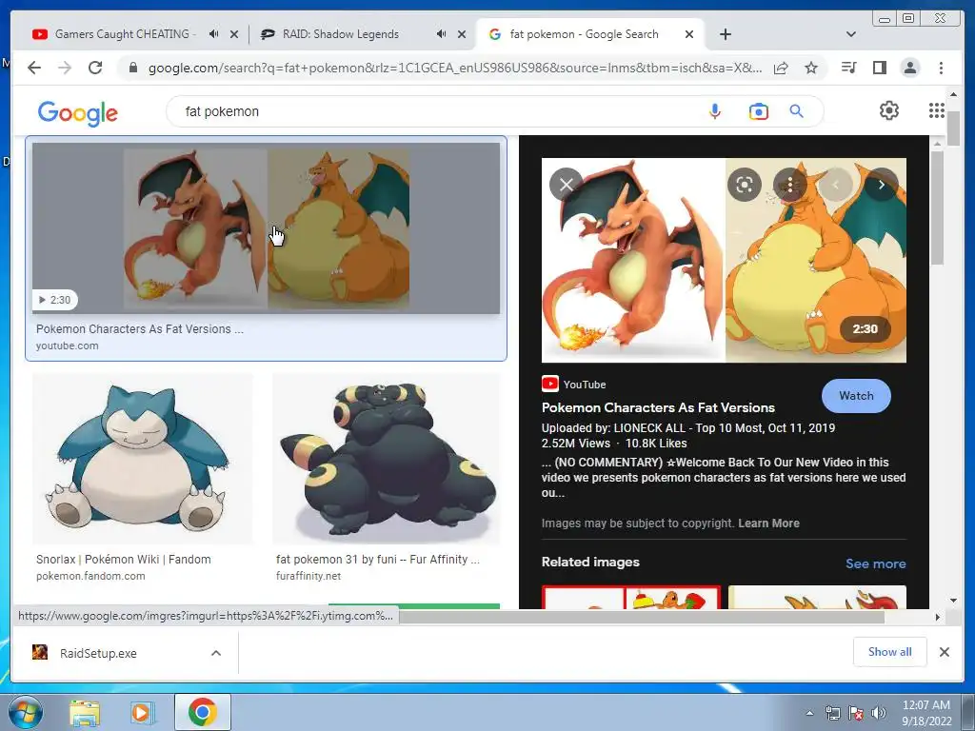The image size is (975, 731).
Task: View site information via the padlock icon
Action: pyautogui.click(x=132, y=68)
